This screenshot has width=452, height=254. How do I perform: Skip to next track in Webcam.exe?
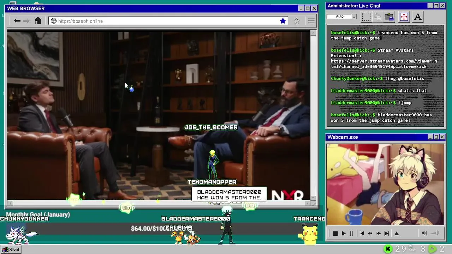tap(387, 233)
